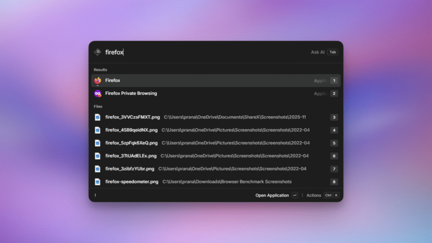Click the shortcut badge numbered 8

[334, 182]
